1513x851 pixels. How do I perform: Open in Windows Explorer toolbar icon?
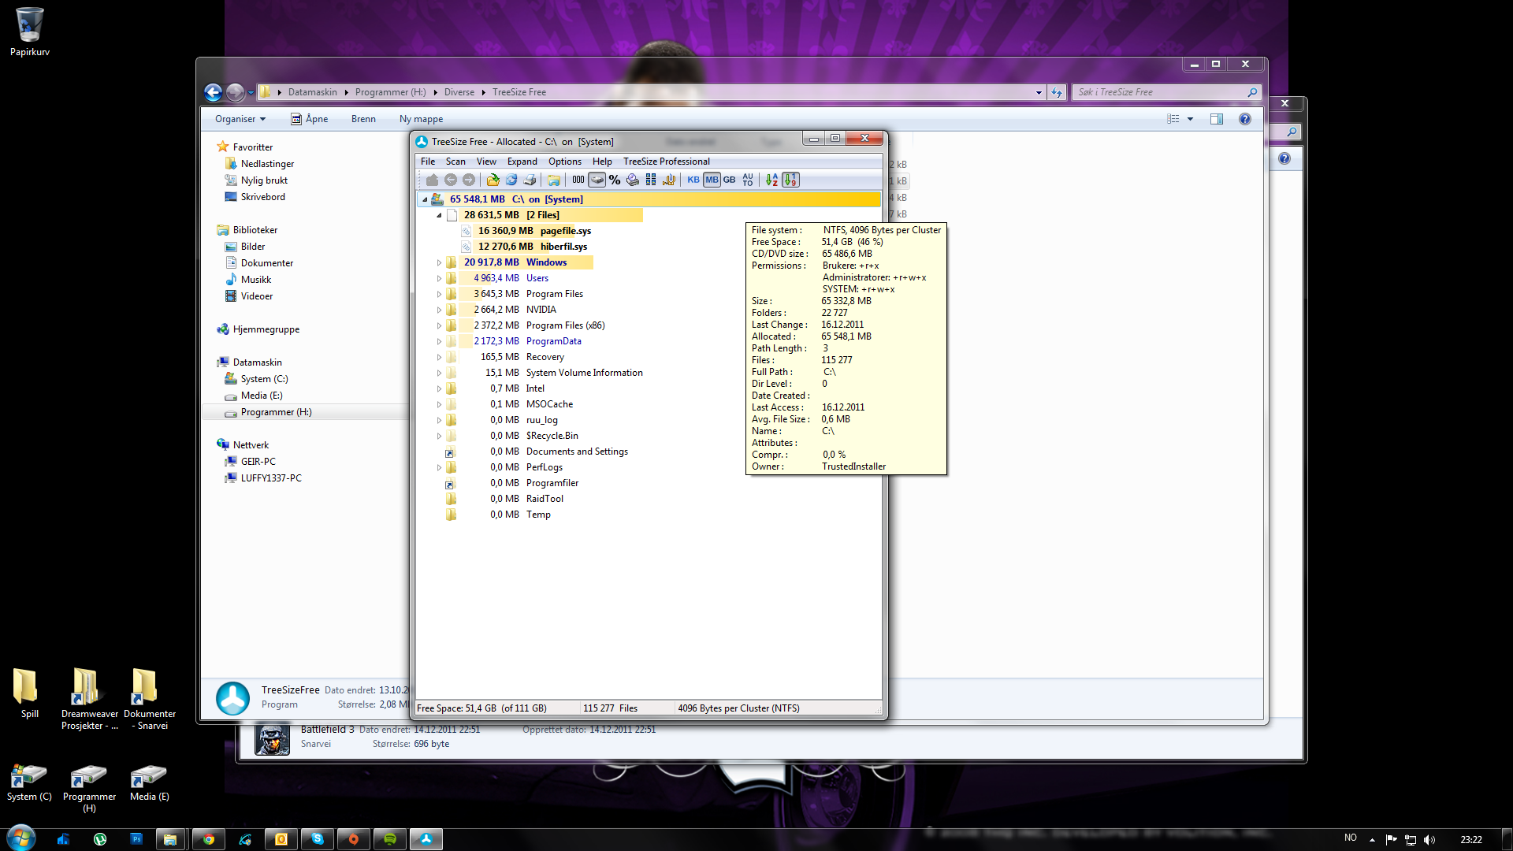[x=554, y=180]
